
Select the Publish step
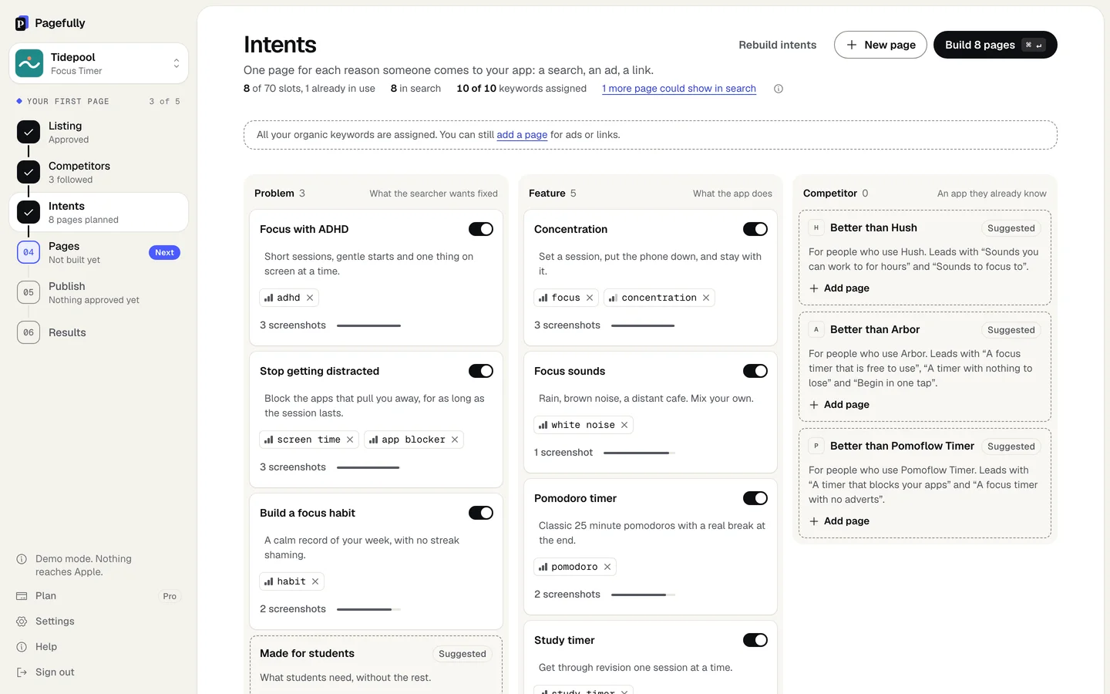pos(99,292)
